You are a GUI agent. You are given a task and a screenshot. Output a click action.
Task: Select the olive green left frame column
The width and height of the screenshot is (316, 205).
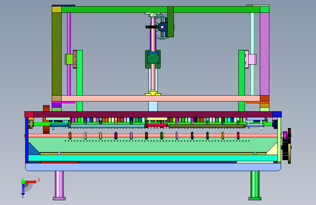click(x=56, y=54)
